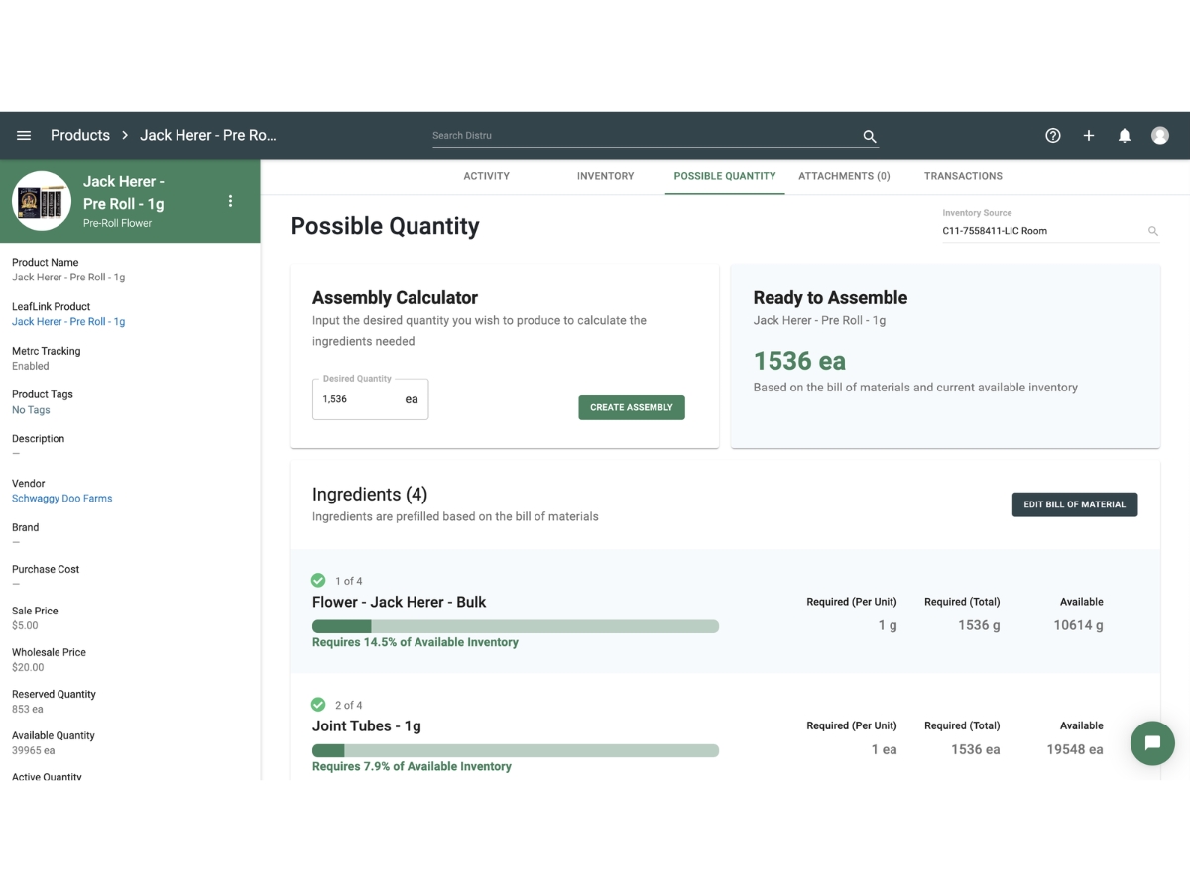Click the 10614 g available value
1190x892 pixels.
click(x=1079, y=625)
